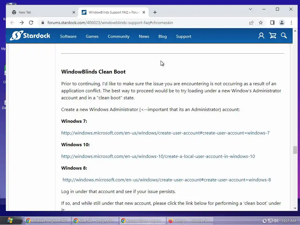Bookmark this page with the star icon
The height and width of the screenshot is (225, 300).
point(260,23)
